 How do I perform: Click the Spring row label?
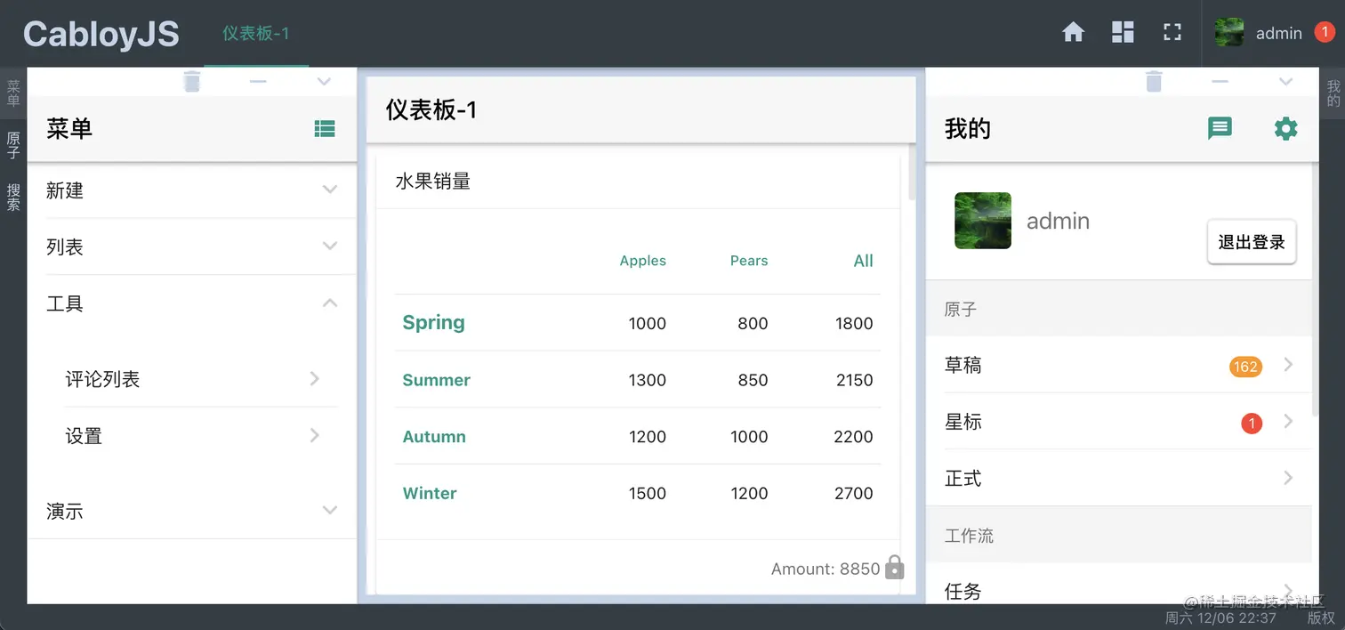433,322
